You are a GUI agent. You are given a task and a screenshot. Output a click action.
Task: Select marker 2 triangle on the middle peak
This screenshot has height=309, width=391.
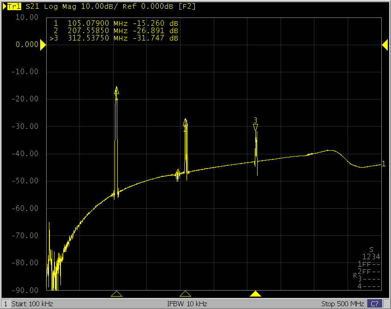coord(186,122)
